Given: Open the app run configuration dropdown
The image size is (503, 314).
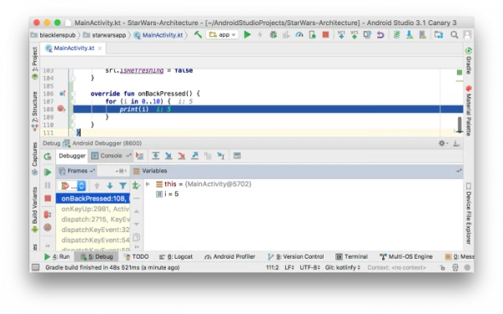Looking at the screenshot, I should click(222, 34).
